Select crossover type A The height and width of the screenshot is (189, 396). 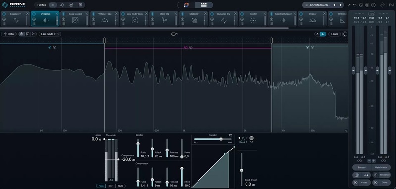click(x=317, y=34)
